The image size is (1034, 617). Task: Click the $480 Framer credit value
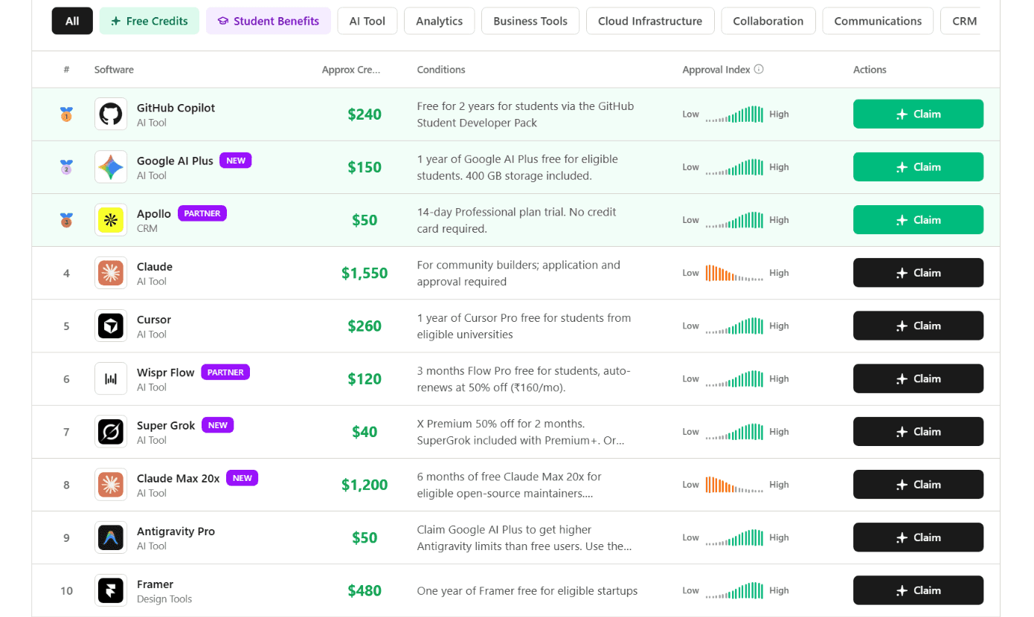(x=365, y=591)
